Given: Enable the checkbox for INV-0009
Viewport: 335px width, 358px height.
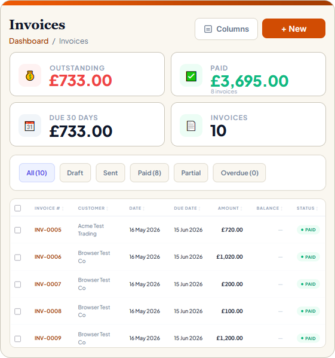Looking at the screenshot, I should click(x=17, y=339).
